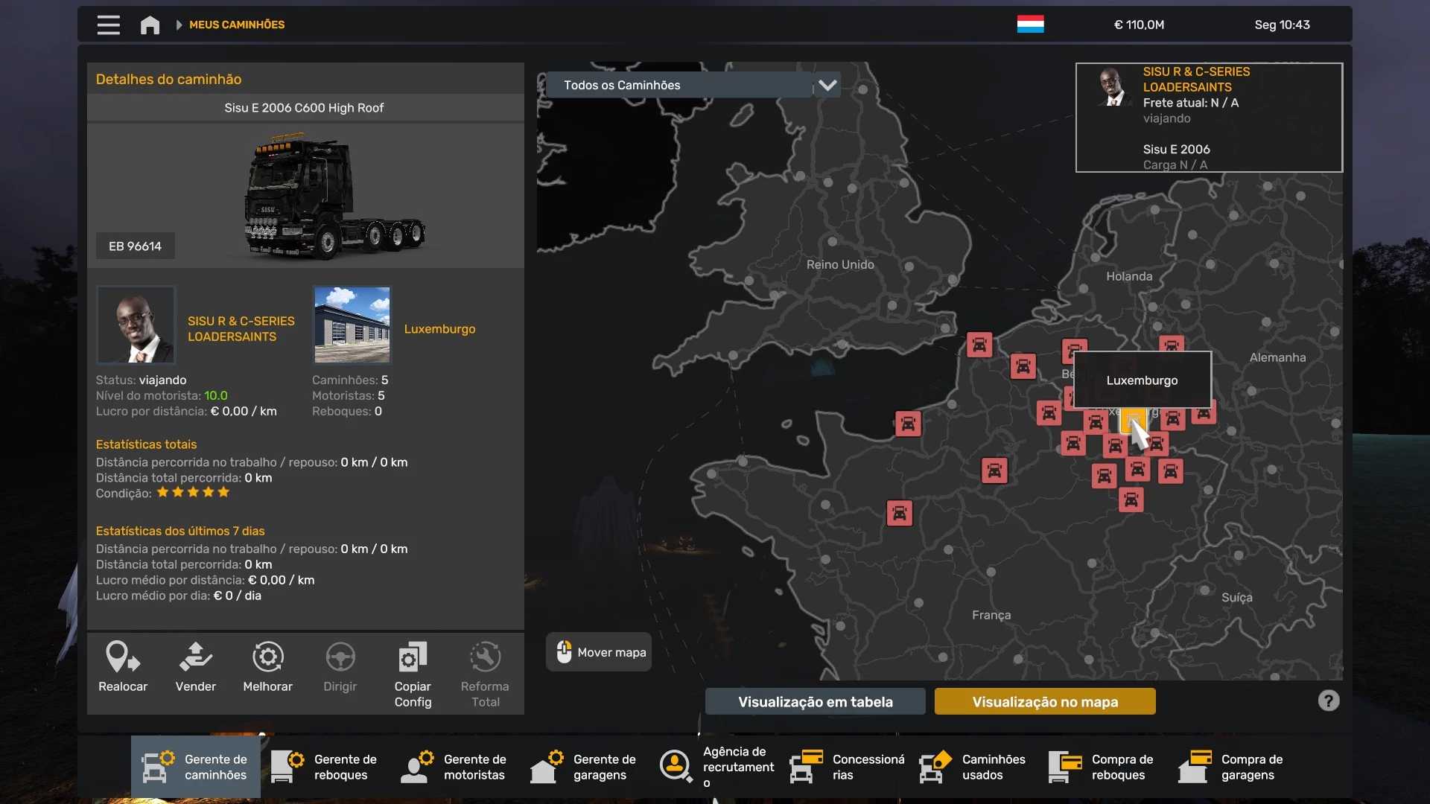Click the Luxemburgo garage thumbnail image
The image size is (1430, 804).
click(x=352, y=325)
